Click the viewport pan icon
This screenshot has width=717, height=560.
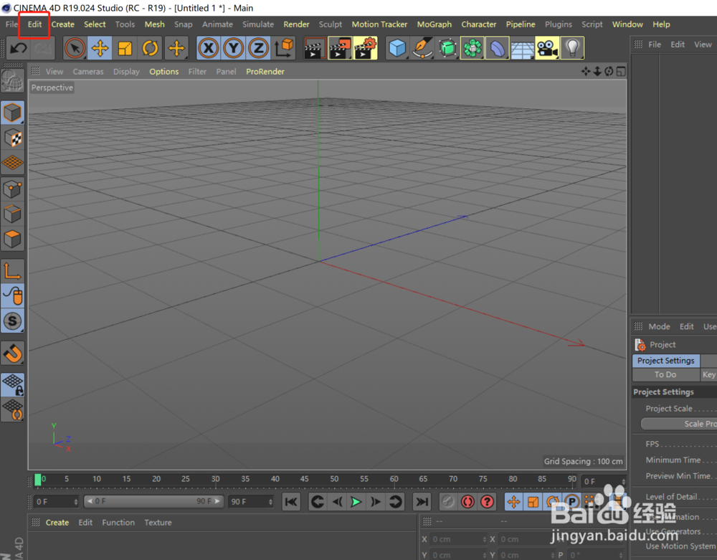pyautogui.click(x=585, y=71)
